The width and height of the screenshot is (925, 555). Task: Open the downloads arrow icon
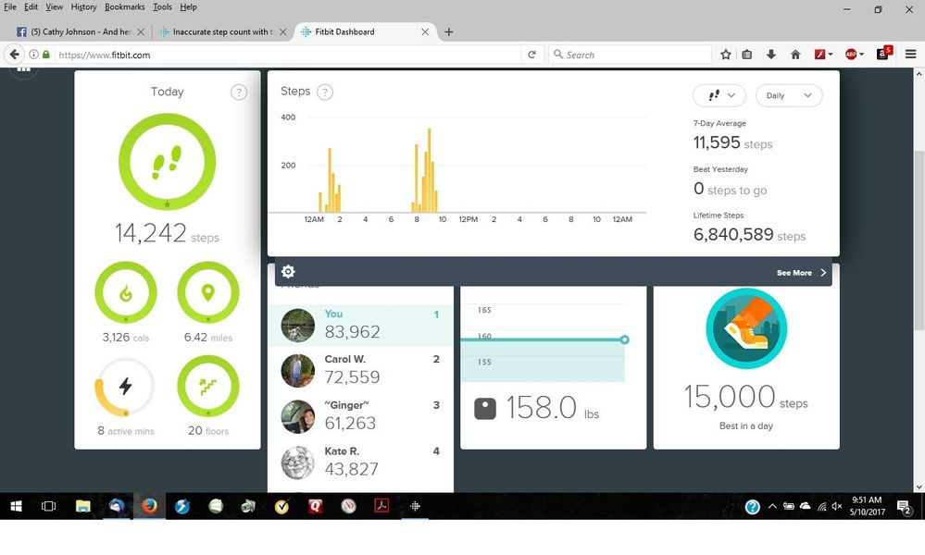770,55
